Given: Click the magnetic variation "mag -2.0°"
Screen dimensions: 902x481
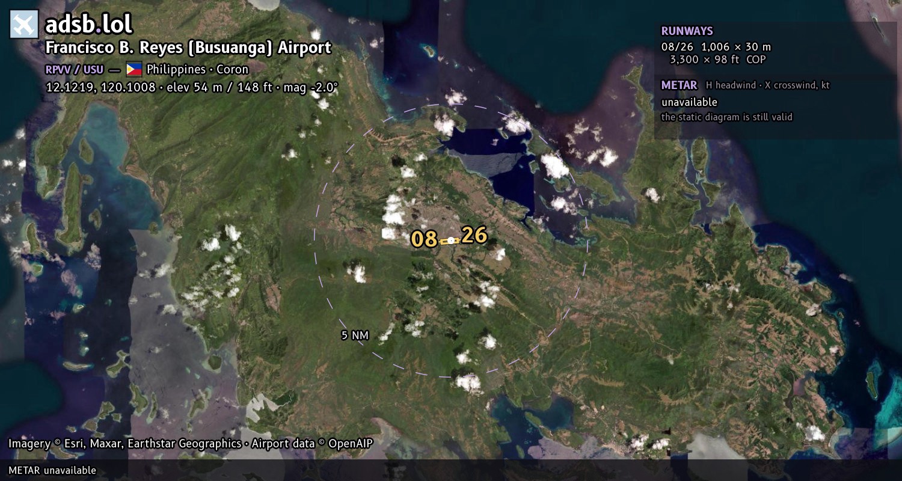Looking at the screenshot, I should coord(311,87).
